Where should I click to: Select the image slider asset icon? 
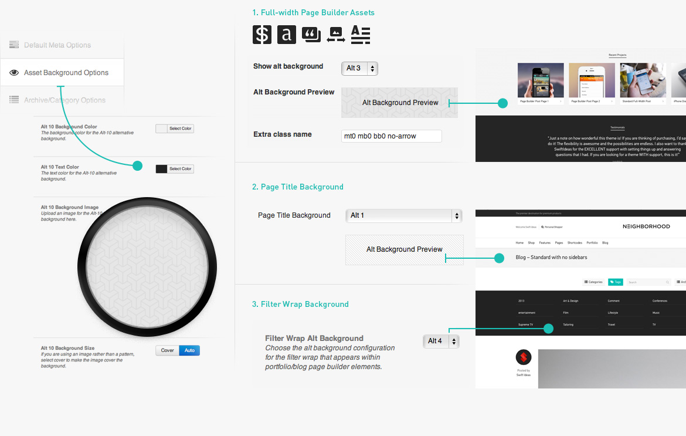336,35
